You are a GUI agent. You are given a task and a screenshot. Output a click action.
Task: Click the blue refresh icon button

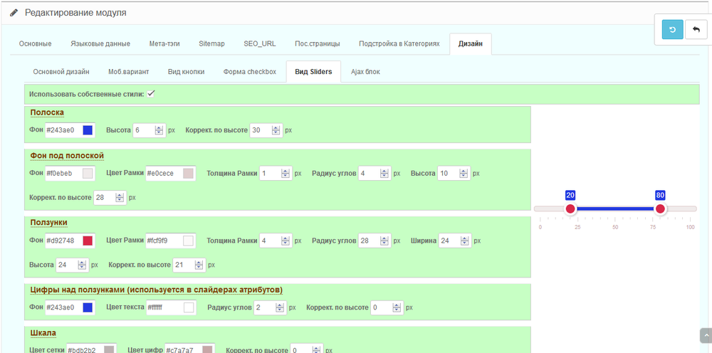(673, 29)
